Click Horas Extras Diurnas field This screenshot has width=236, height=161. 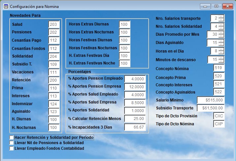(x=124, y=24)
